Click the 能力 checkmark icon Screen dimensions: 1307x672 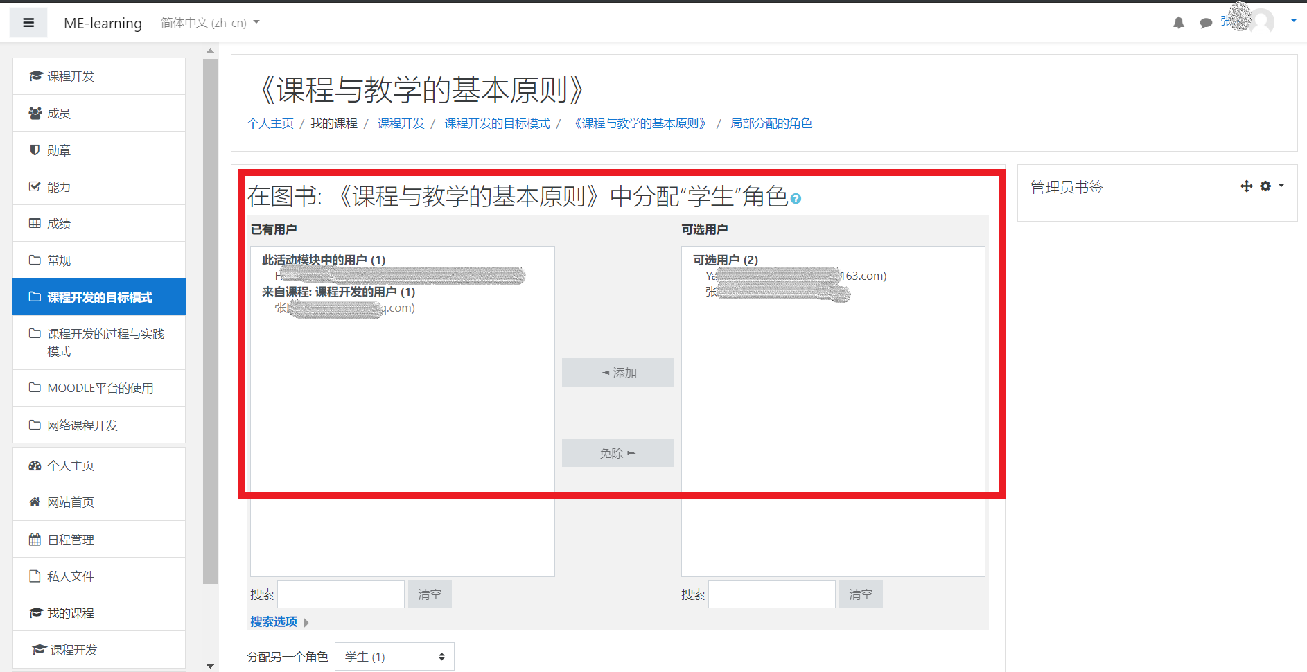pos(35,186)
